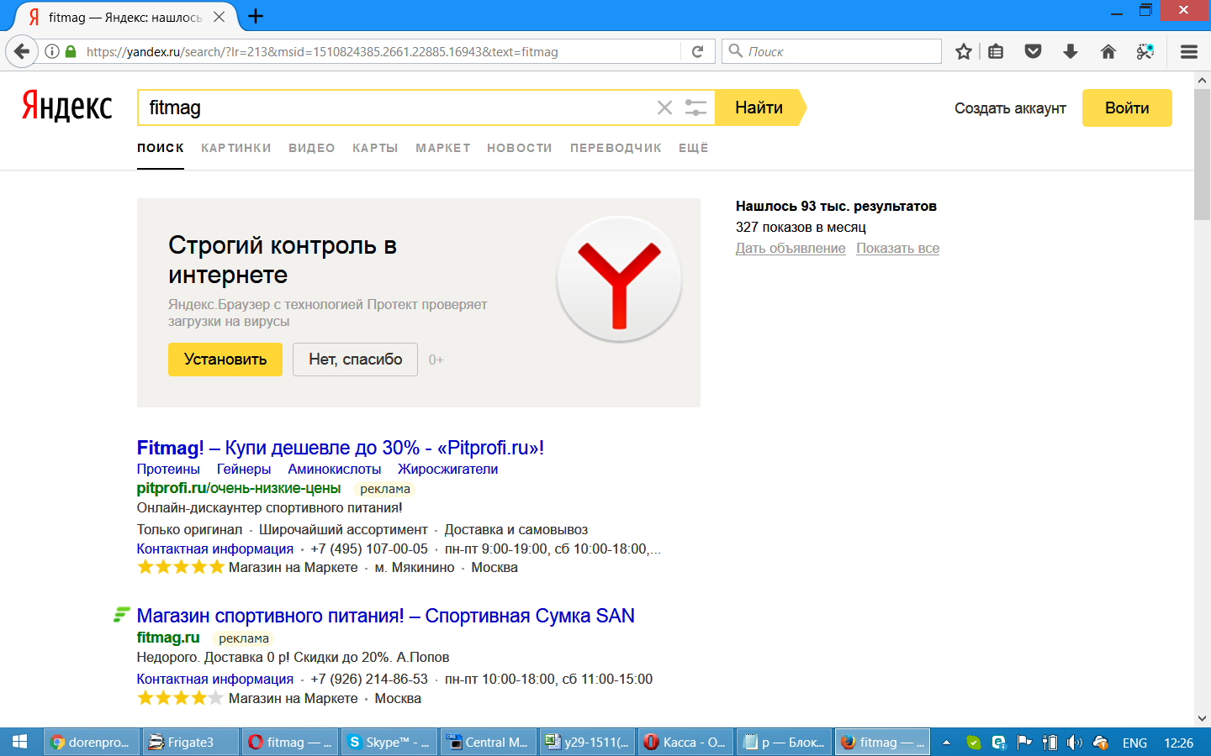Viewport: 1211px width, 756px height.
Task: Open Yandex advanced search settings icon
Action: (695, 108)
